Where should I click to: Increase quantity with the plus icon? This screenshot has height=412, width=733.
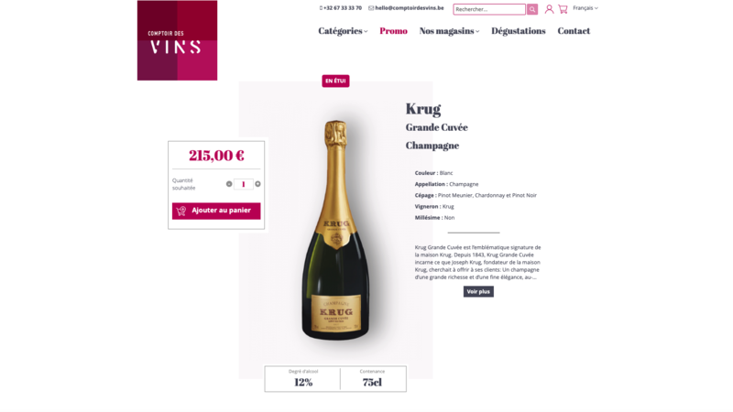tap(257, 184)
